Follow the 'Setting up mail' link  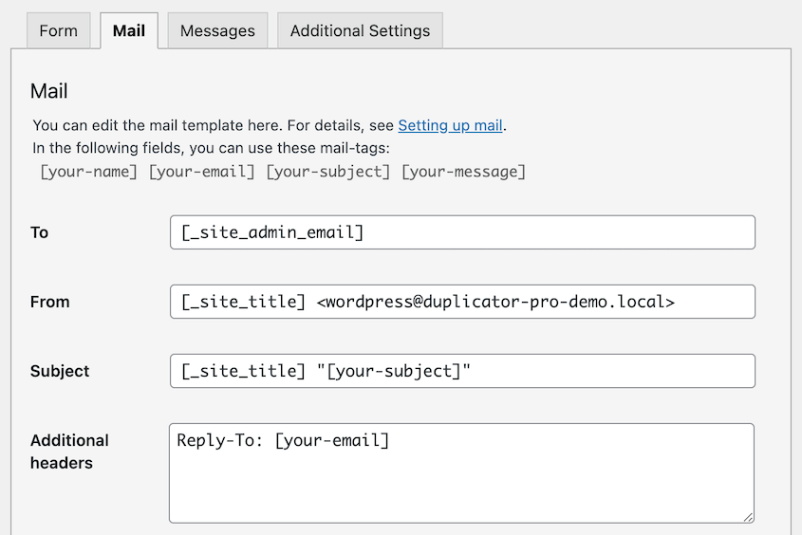pyautogui.click(x=450, y=125)
